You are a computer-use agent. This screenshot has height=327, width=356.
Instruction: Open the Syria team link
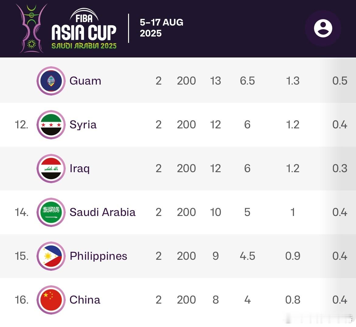(83, 125)
